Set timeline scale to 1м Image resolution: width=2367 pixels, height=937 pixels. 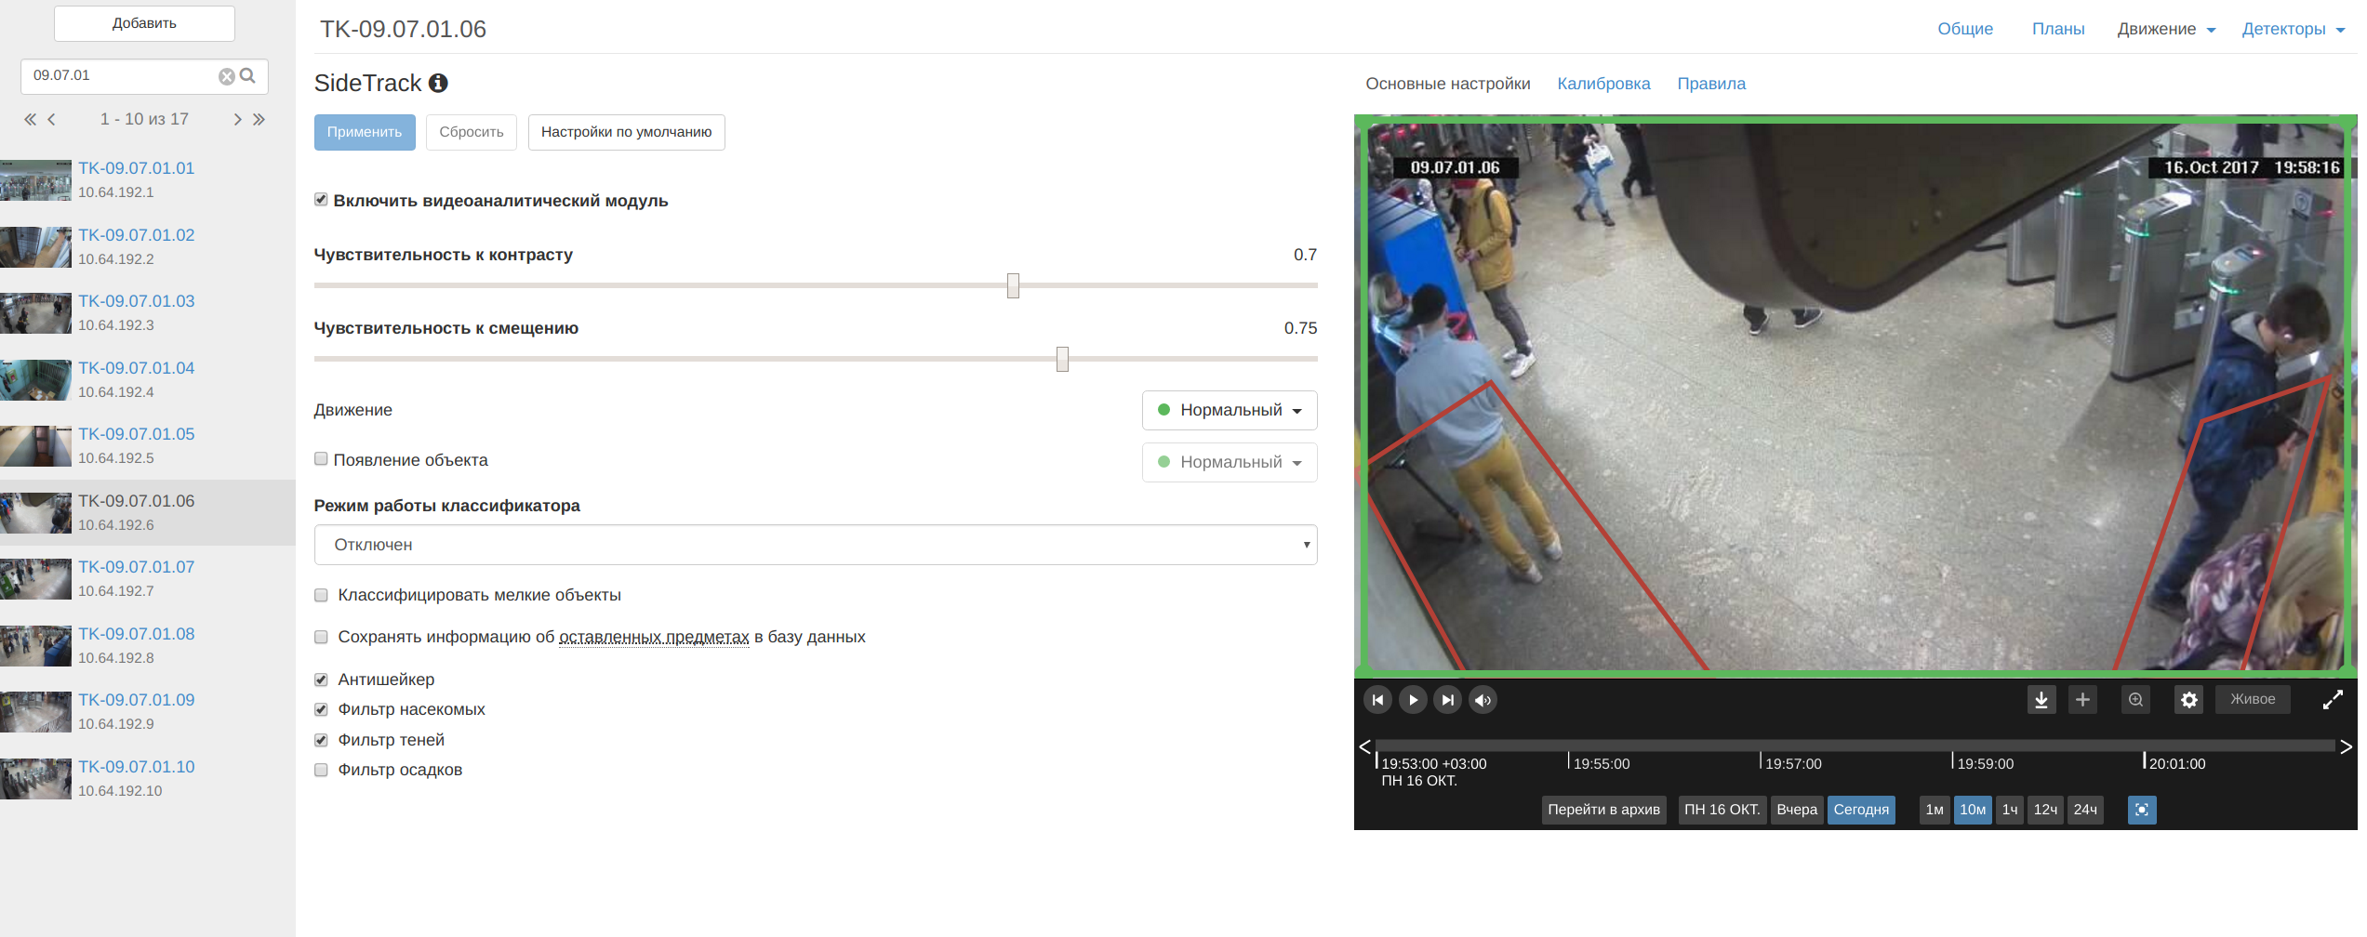1935,810
